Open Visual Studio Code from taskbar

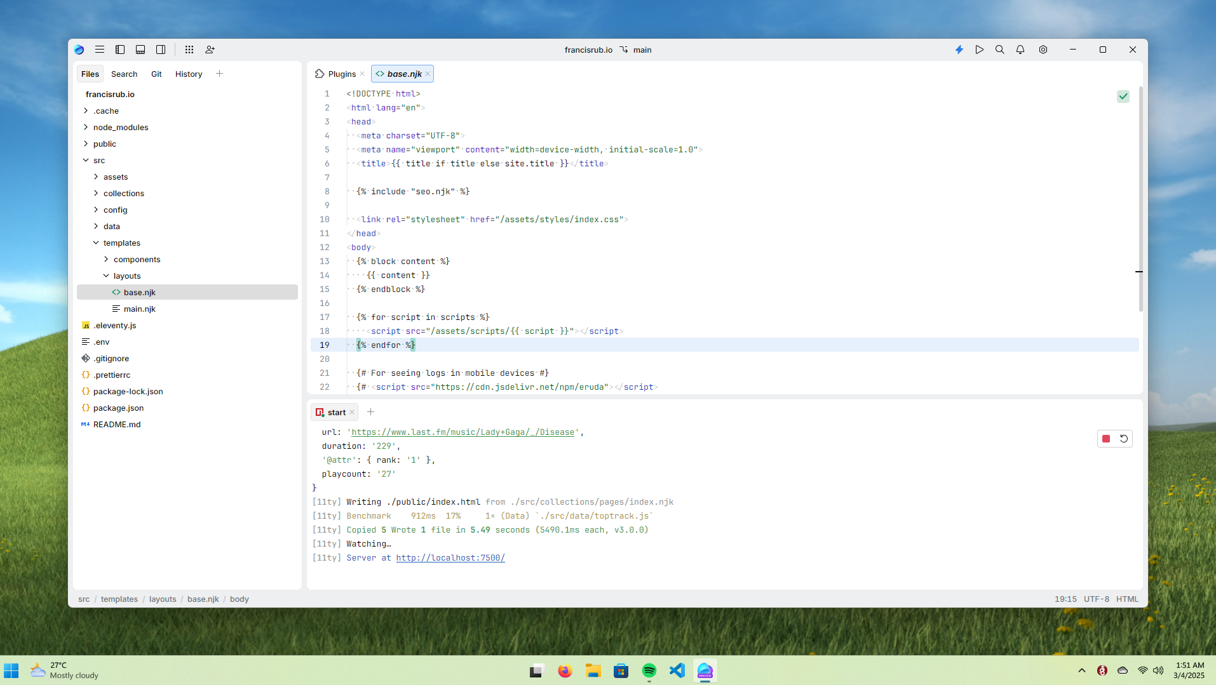677,670
